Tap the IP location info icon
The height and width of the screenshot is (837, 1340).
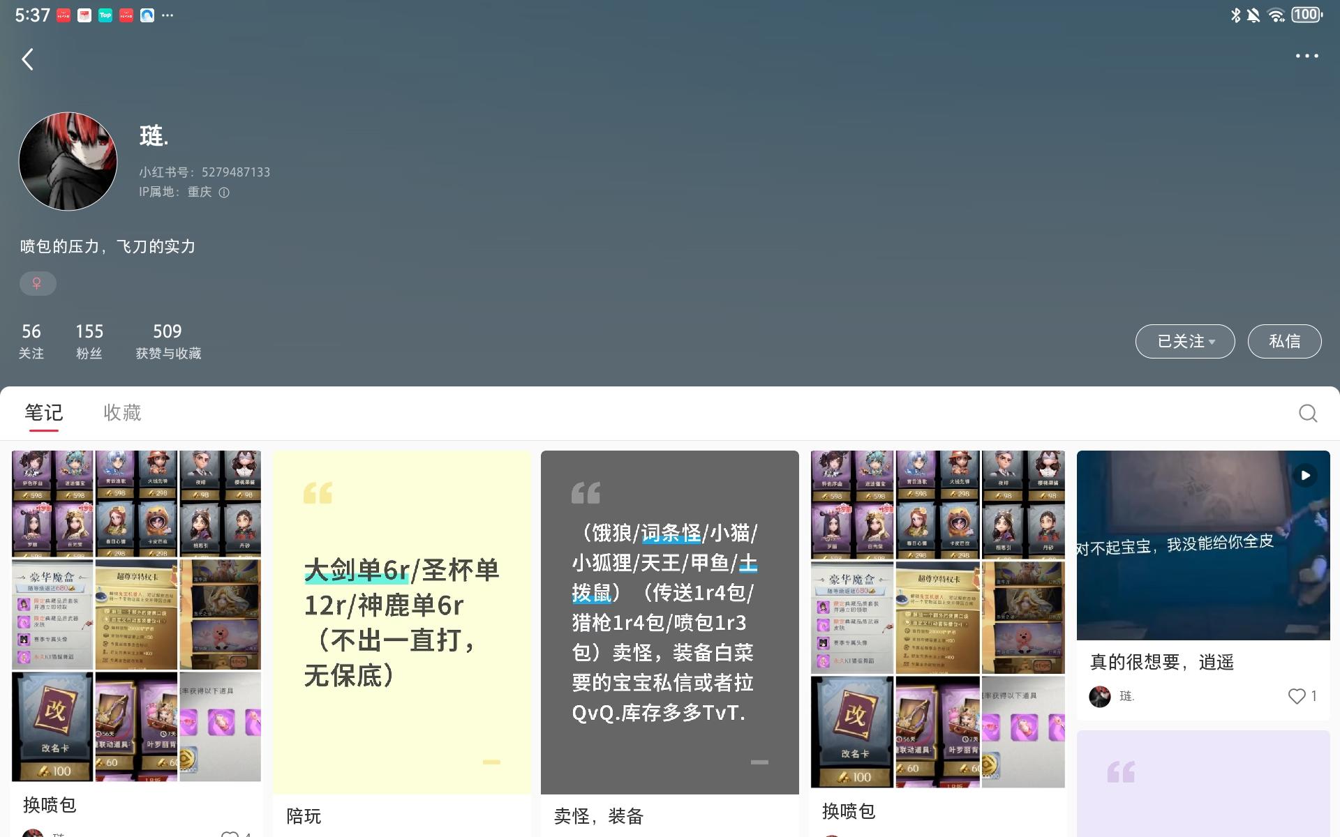[224, 193]
